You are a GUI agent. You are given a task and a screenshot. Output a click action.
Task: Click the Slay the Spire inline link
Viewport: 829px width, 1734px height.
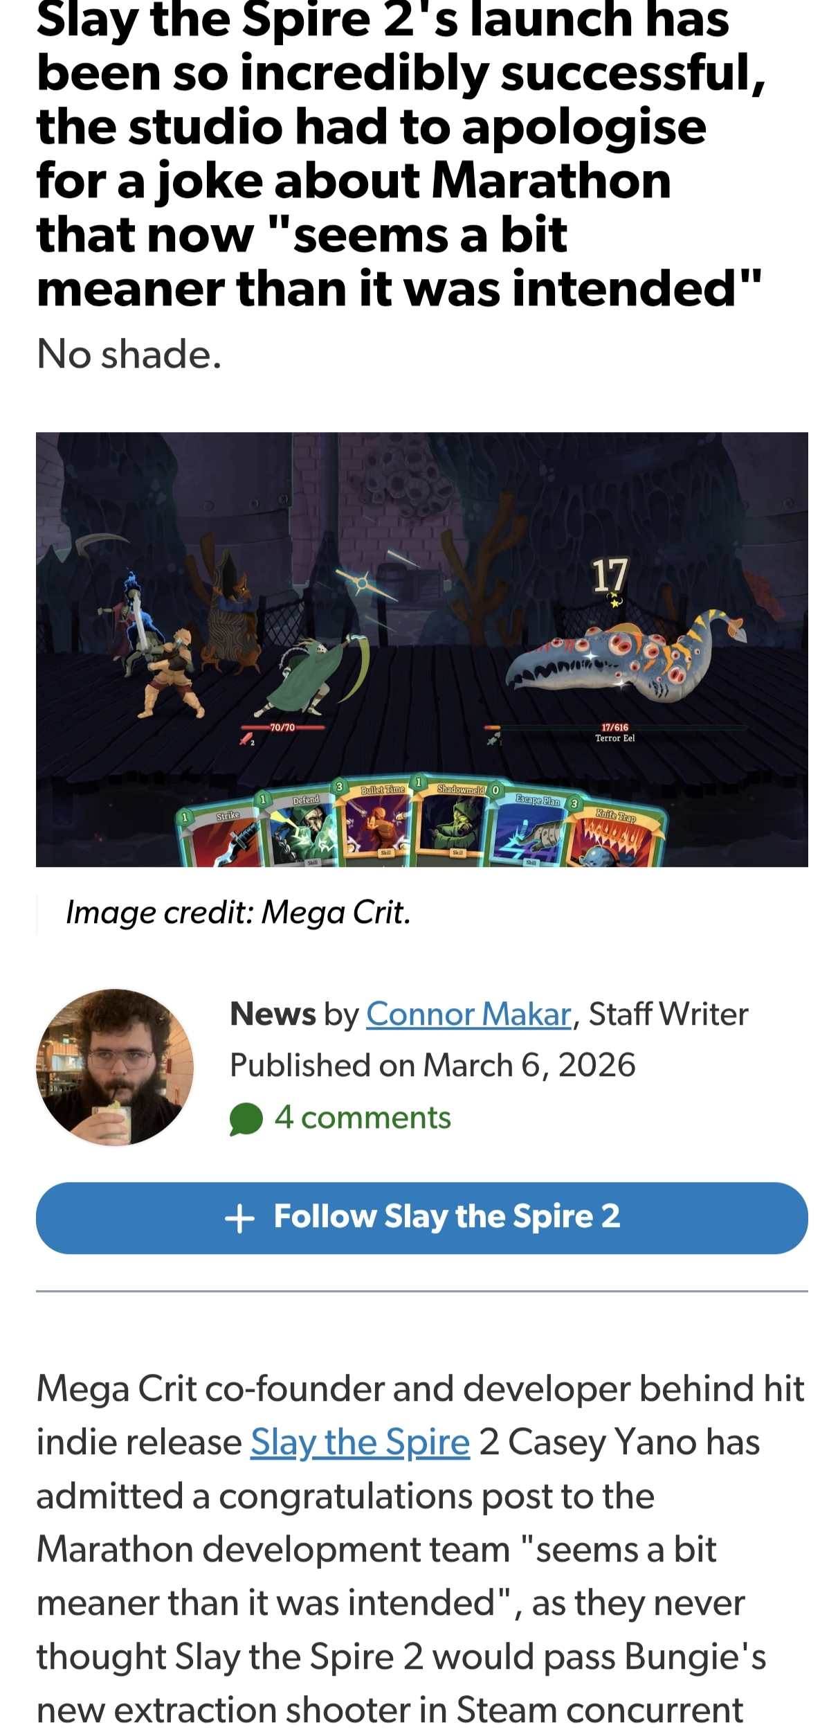pyautogui.click(x=360, y=1443)
